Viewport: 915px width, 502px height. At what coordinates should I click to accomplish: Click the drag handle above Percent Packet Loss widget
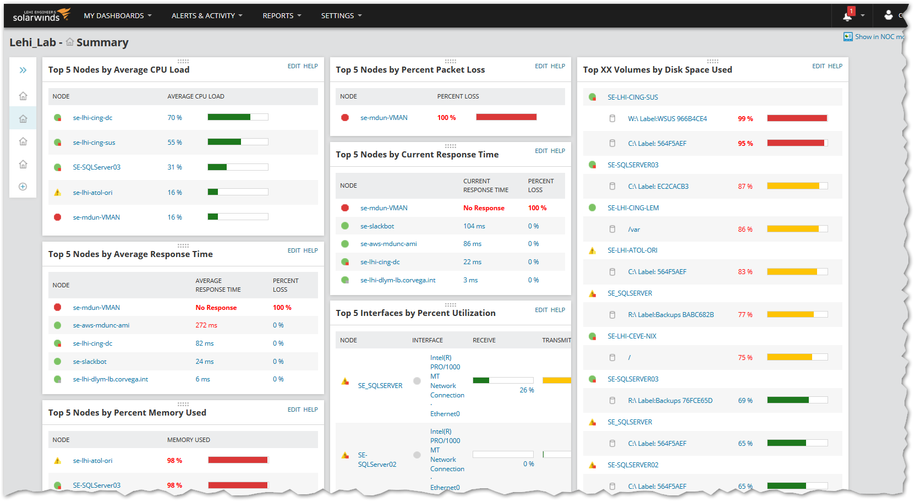click(x=451, y=61)
